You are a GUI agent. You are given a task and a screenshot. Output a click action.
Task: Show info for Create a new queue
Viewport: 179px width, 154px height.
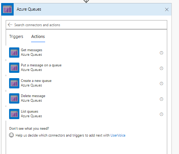pyautogui.click(x=162, y=83)
